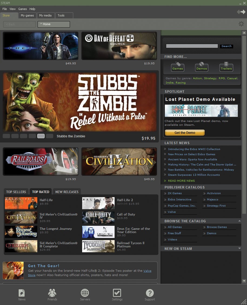Open the Read More News link
Screen dimensions: 247x305
[x=181, y=181]
